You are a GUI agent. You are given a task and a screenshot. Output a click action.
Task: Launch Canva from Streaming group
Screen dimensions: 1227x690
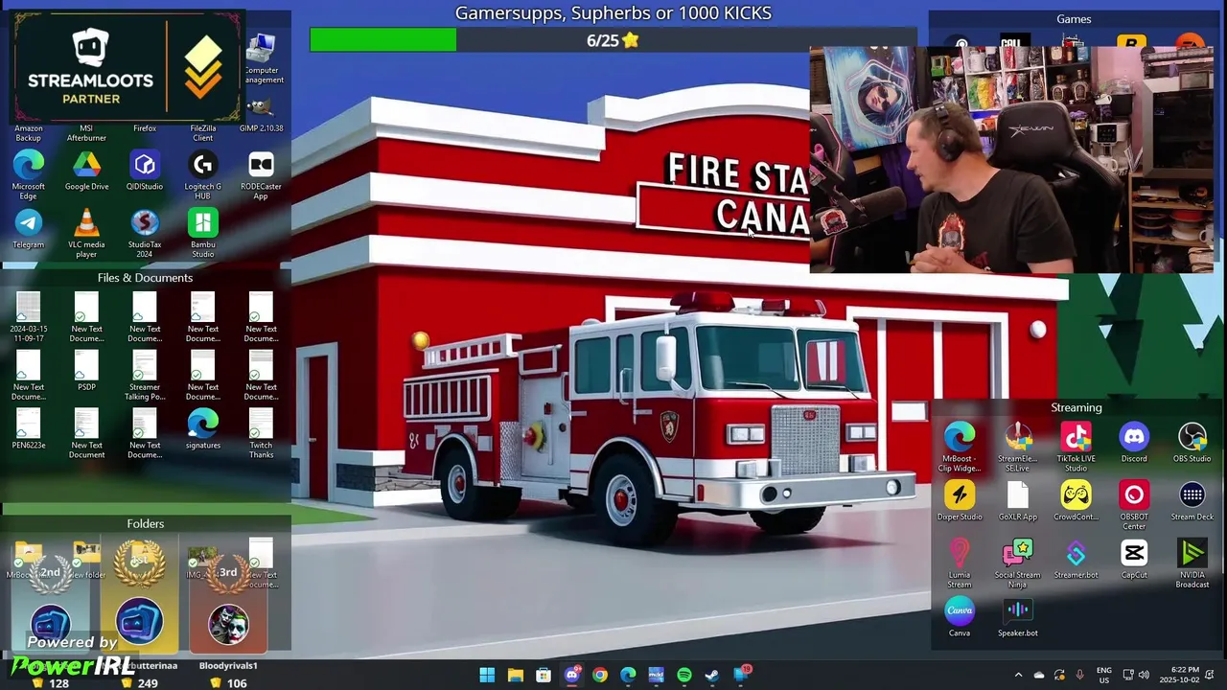click(x=960, y=617)
